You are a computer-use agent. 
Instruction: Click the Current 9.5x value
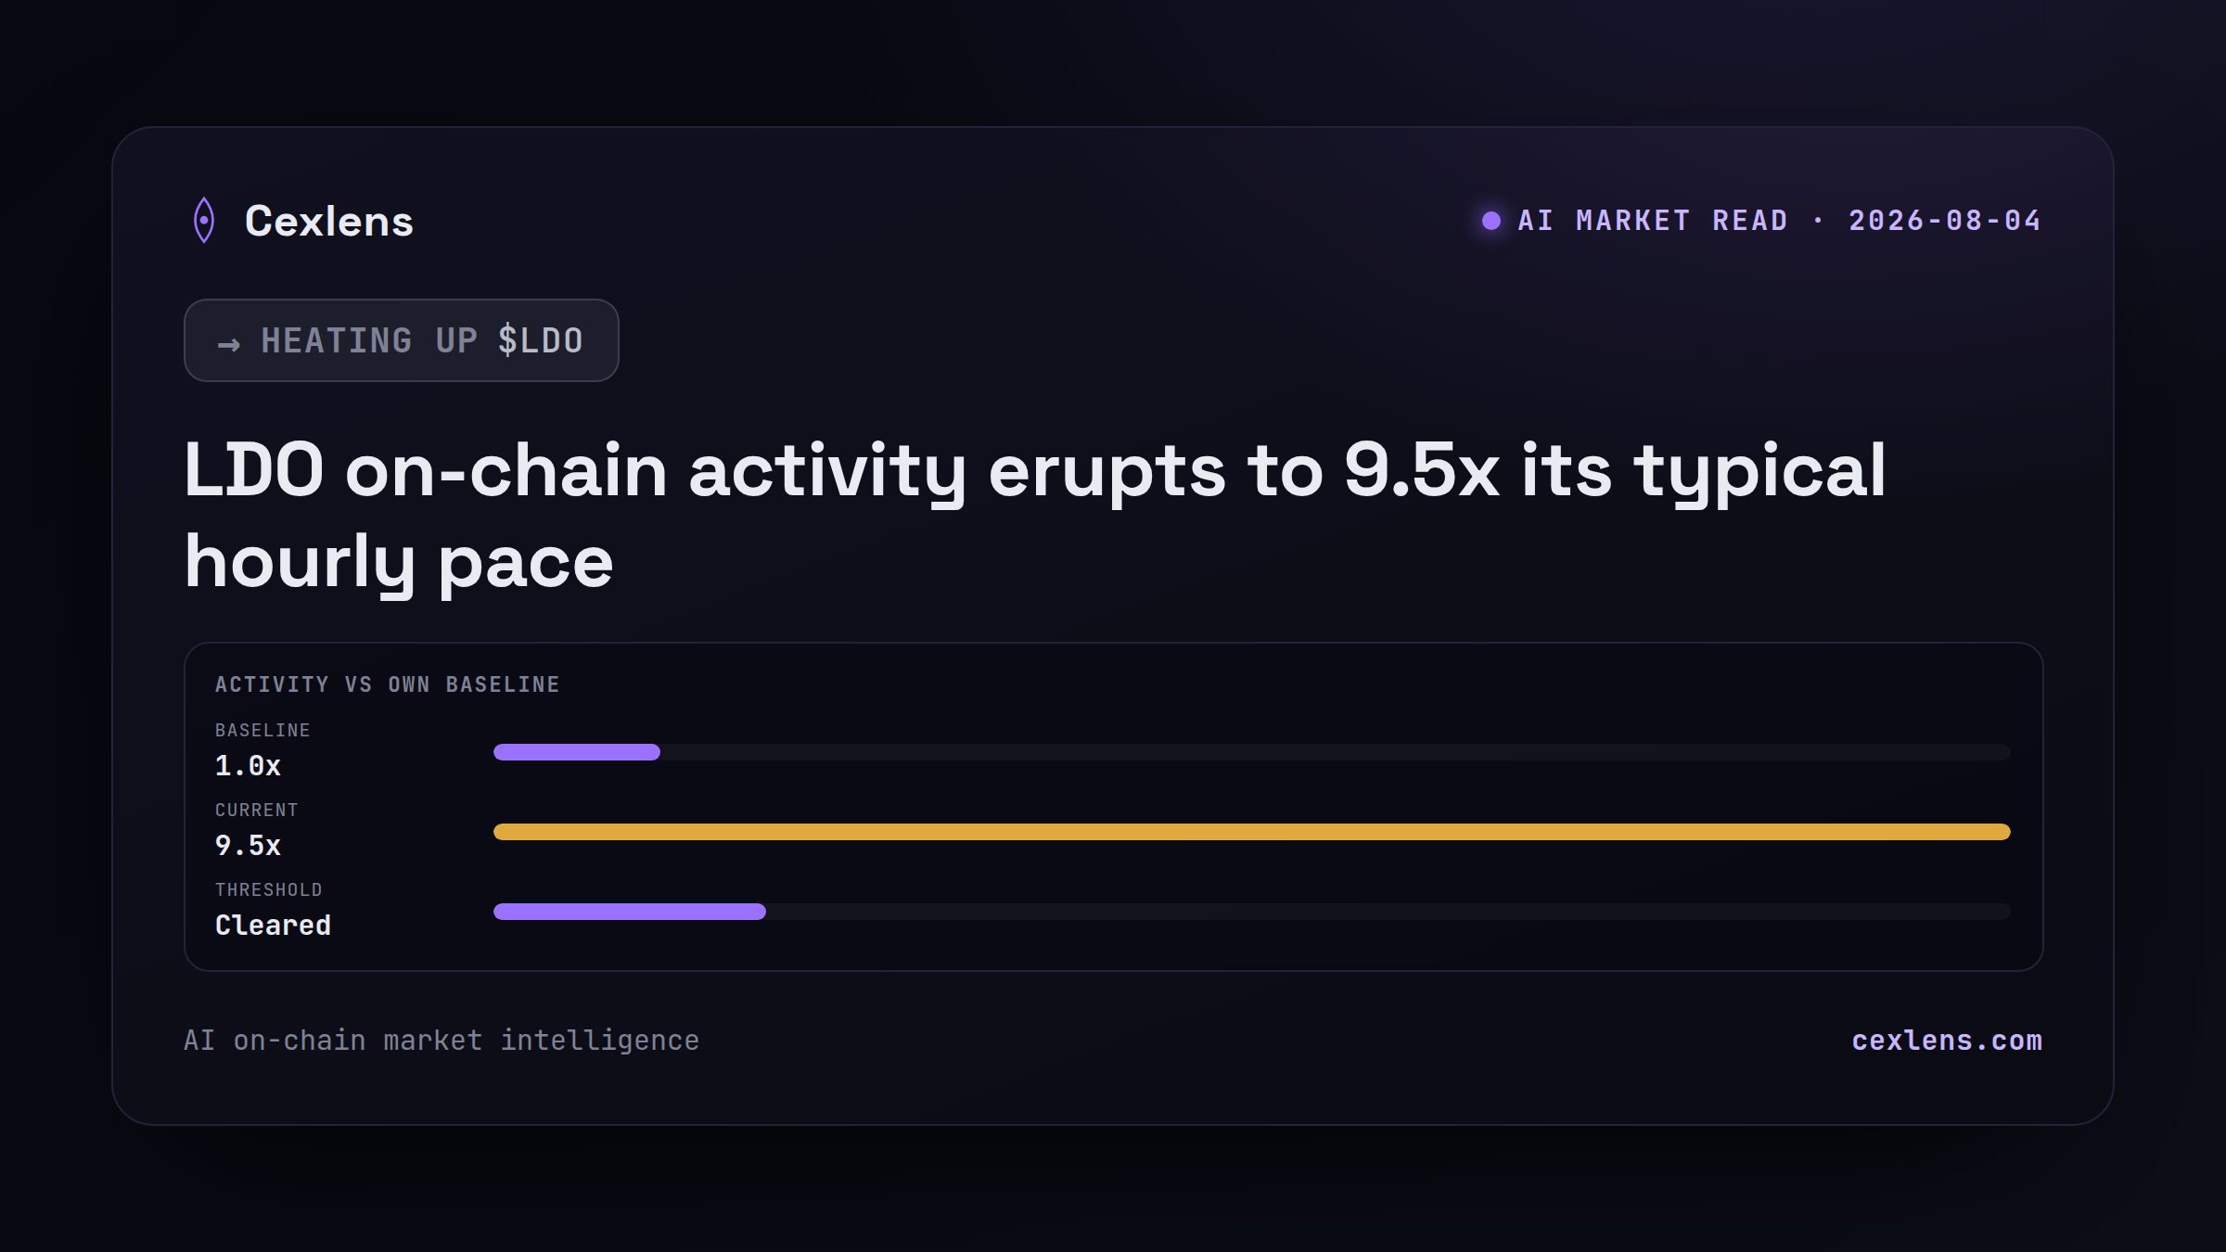248,846
